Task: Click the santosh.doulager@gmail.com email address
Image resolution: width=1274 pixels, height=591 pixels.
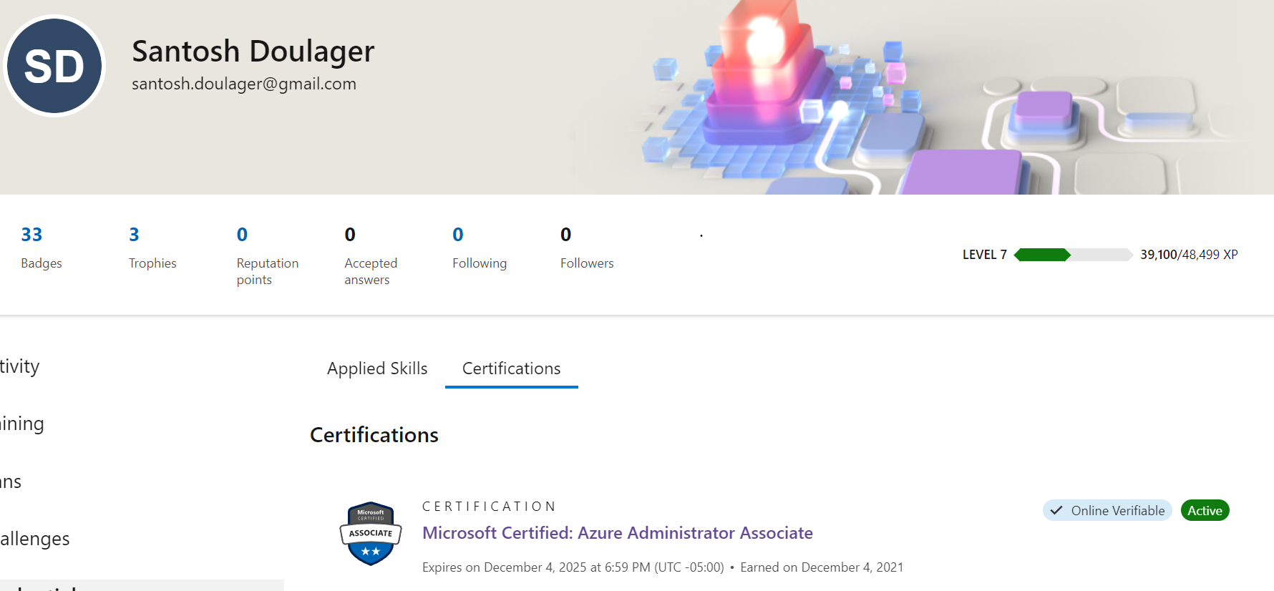Action: pyautogui.click(x=244, y=84)
